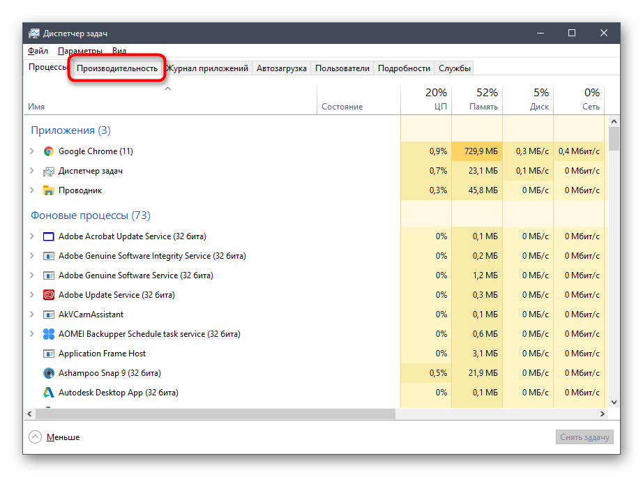Select the Application Frame Host row
This screenshot has height=477, width=643.
coord(102,354)
